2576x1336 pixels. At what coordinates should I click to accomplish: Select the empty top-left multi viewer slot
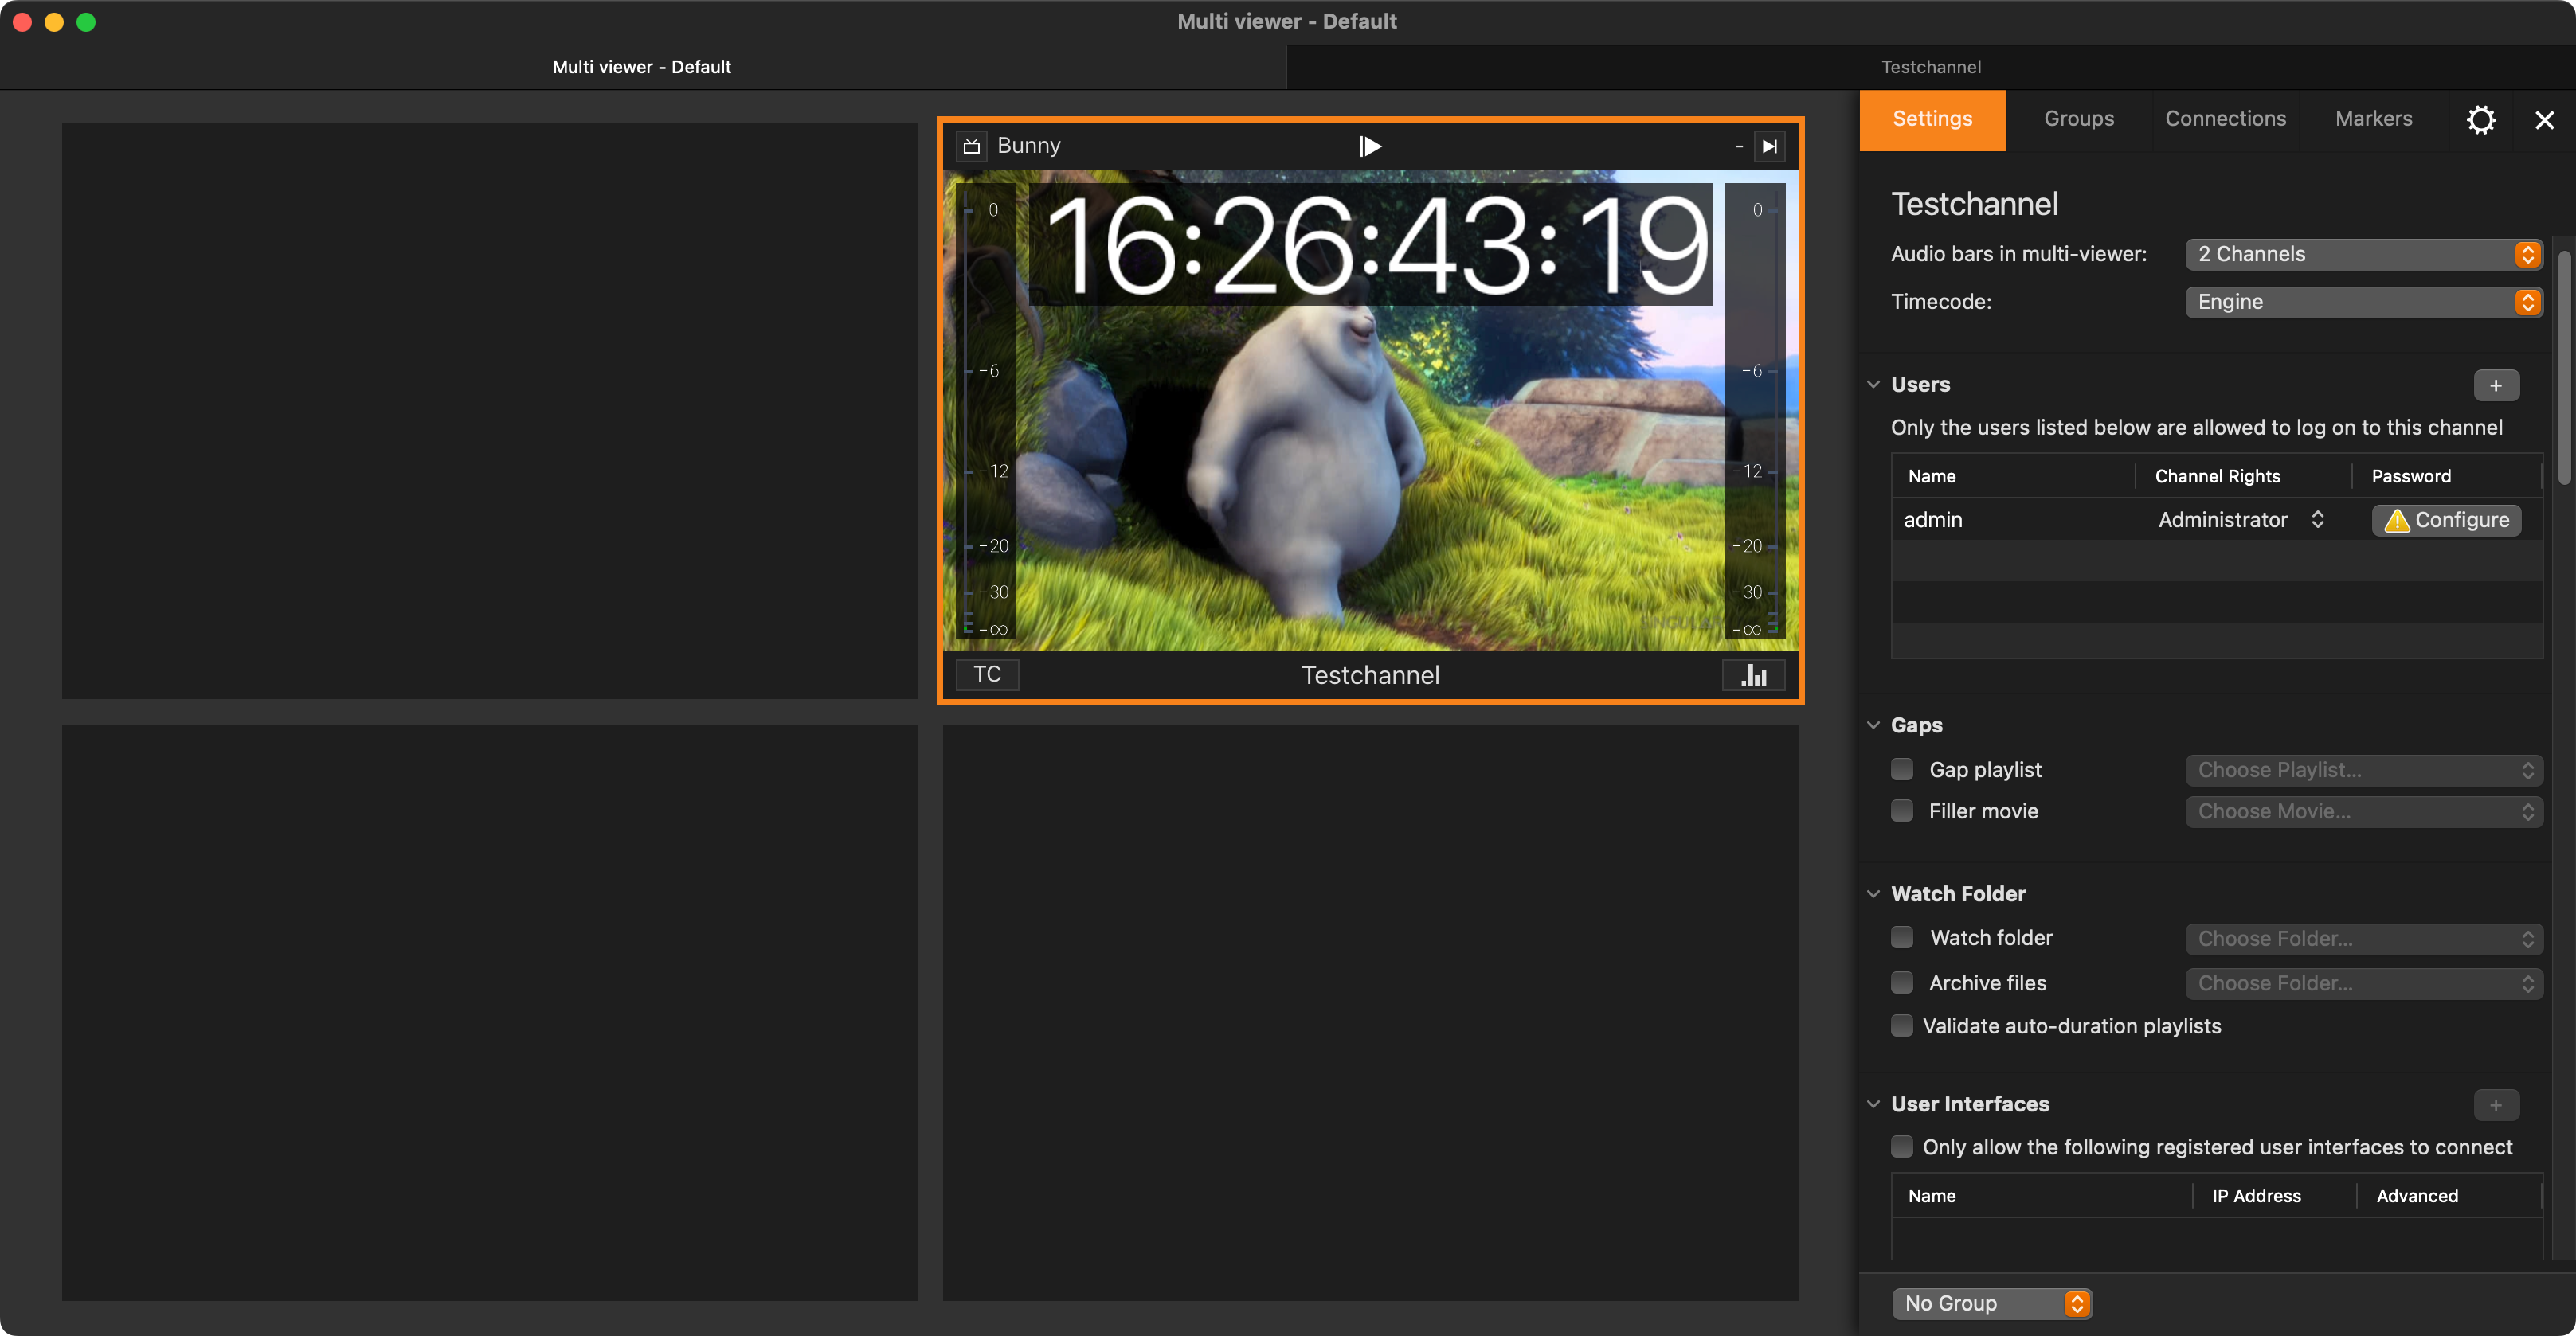(489, 411)
